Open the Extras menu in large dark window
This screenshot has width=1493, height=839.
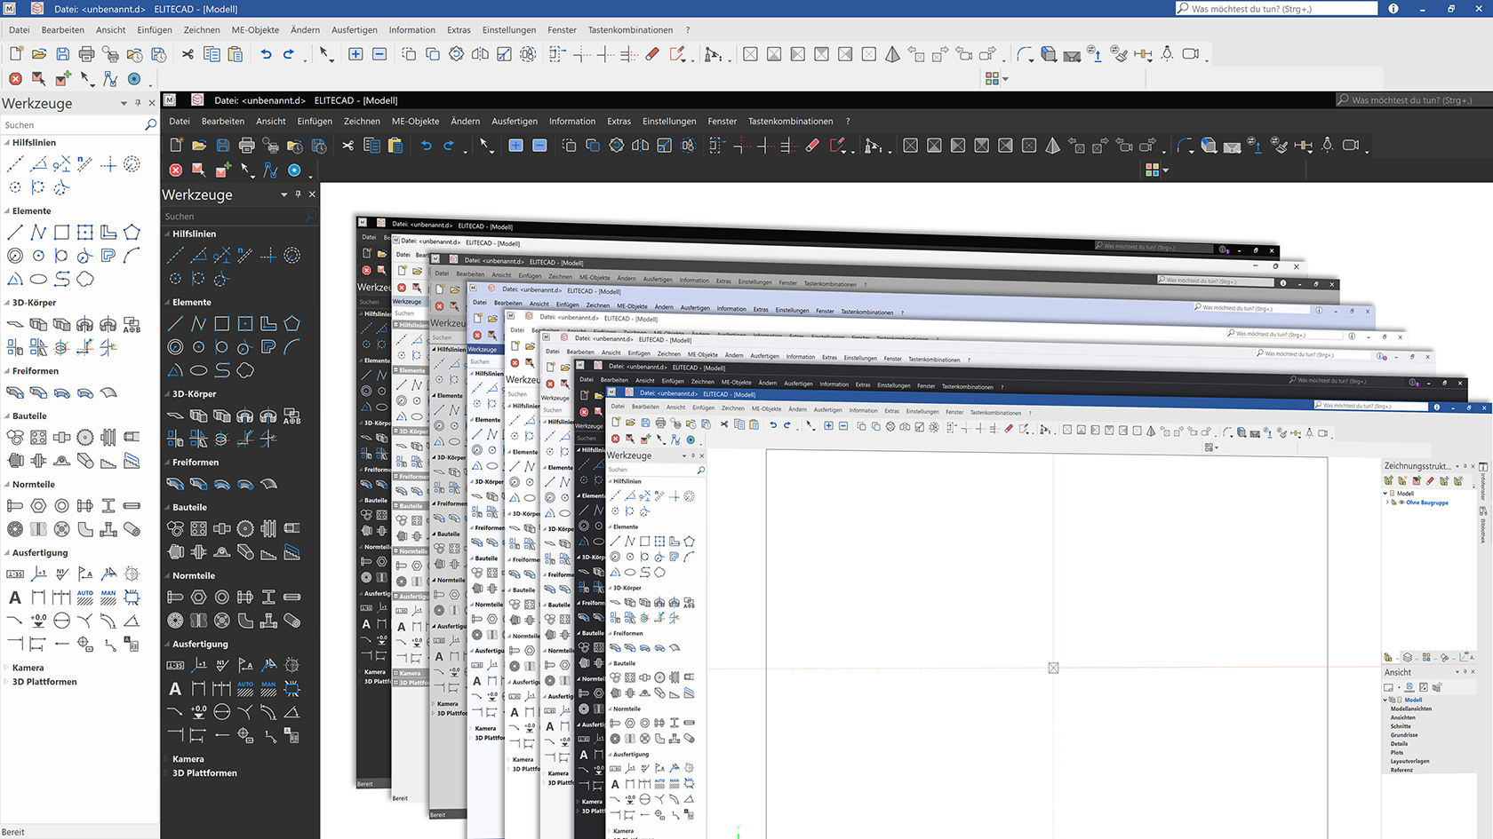[619, 122]
